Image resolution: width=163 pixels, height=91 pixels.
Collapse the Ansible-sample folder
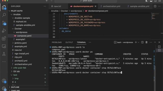[x=13, y=18]
